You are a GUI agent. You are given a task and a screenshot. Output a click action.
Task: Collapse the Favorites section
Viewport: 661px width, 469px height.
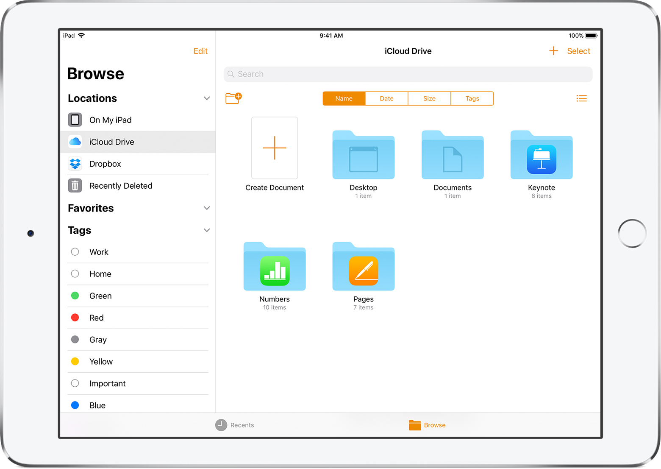click(207, 208)
